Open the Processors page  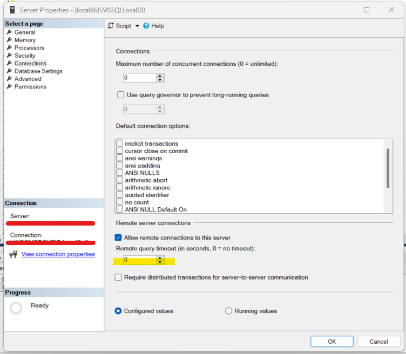29,48
